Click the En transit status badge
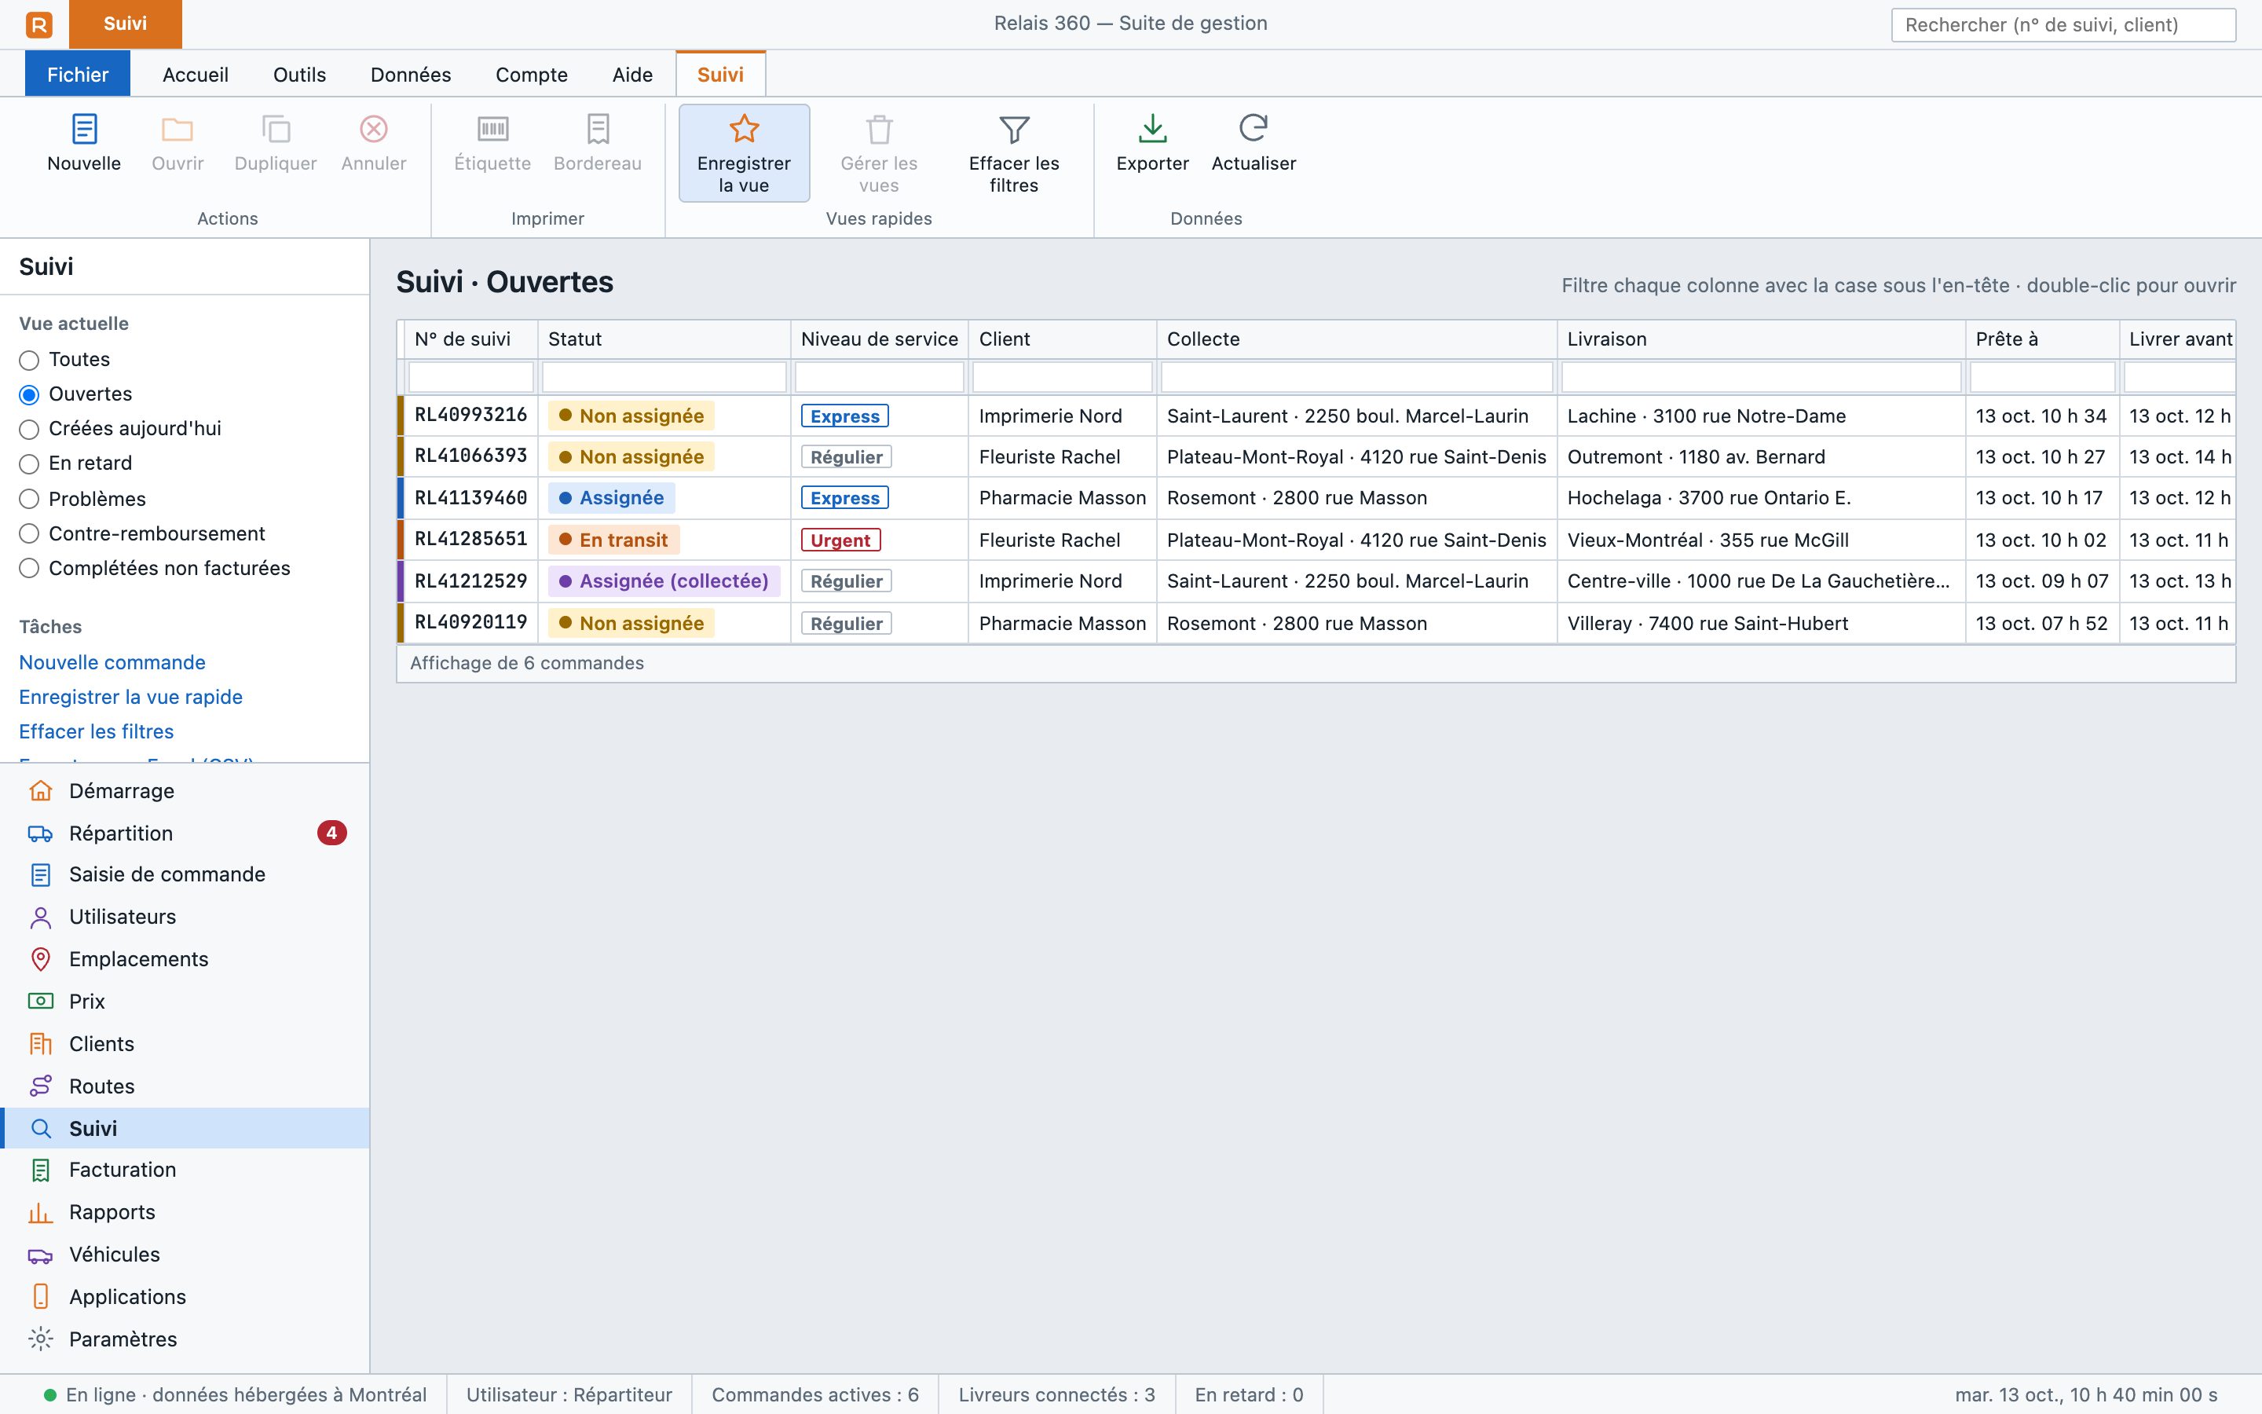 click(614, 540)
